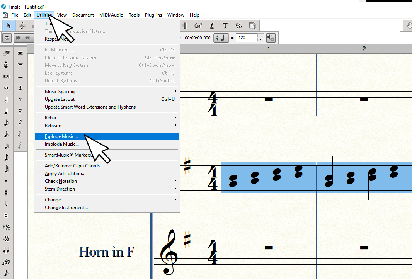The image size is (412, 279).
Task: Select the half note duration in palette
Action: coord(6,100)
